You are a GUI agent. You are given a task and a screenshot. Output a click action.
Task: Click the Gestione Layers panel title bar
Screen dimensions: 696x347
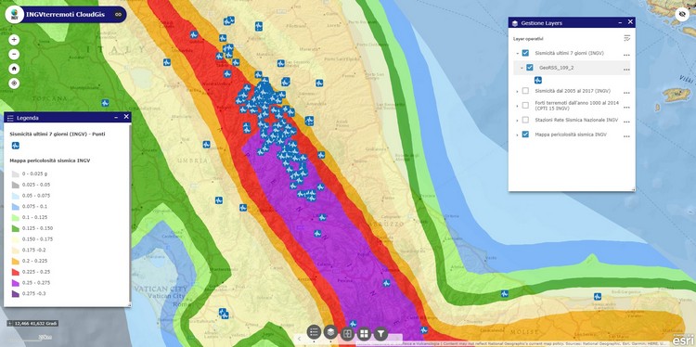click(x=572, y=22)
